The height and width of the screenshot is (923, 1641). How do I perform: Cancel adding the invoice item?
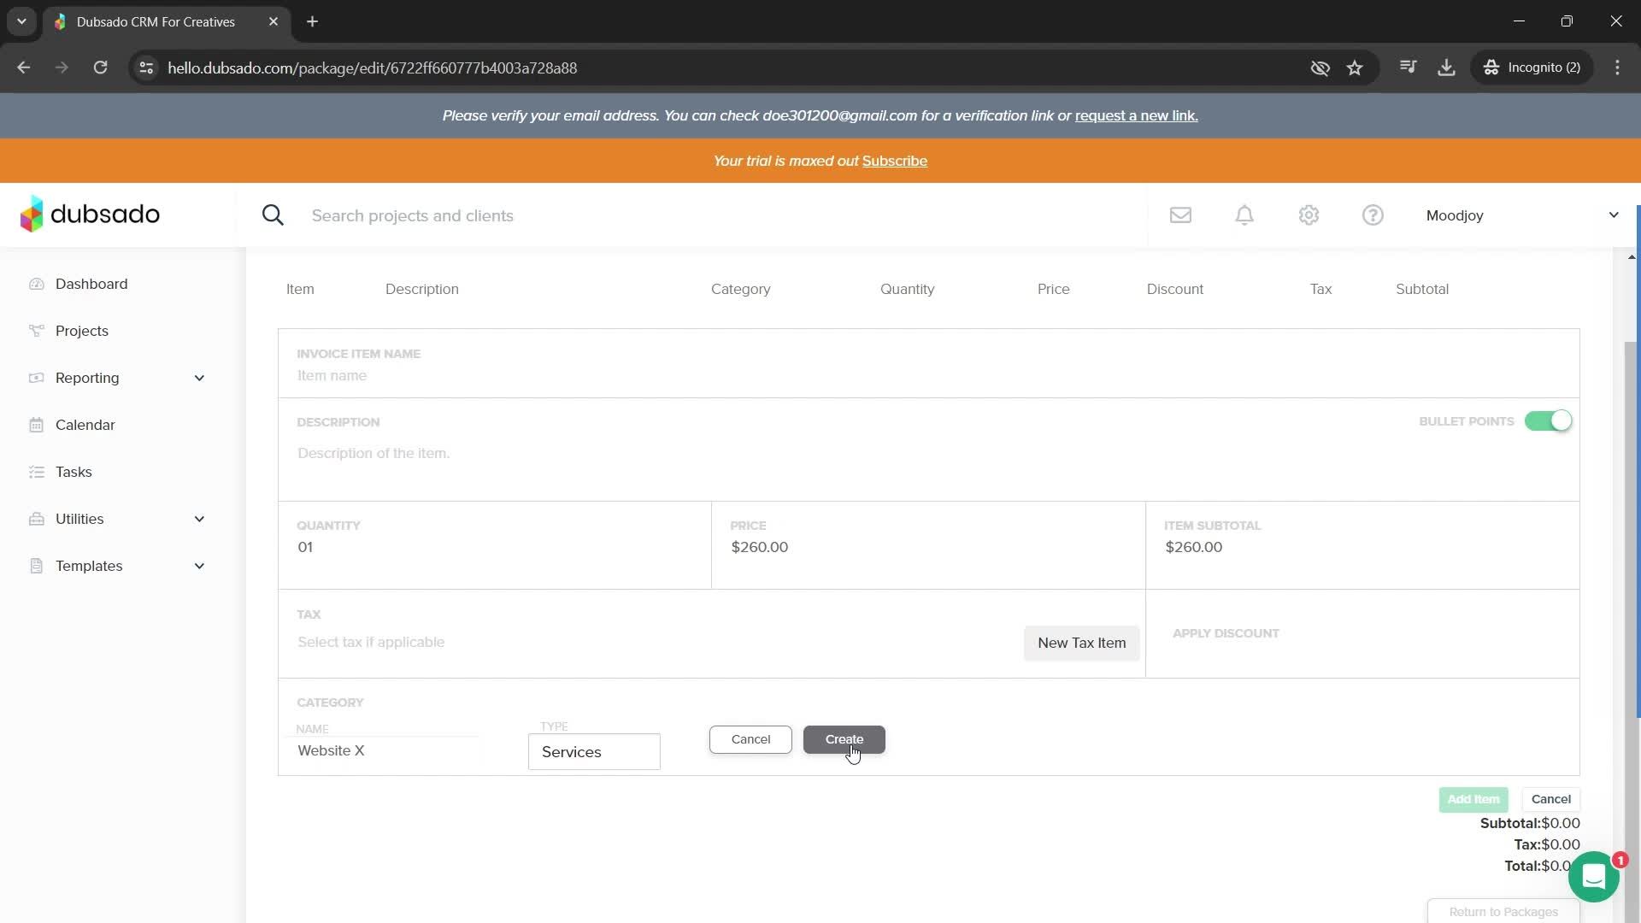click(x=1550, y=799)
